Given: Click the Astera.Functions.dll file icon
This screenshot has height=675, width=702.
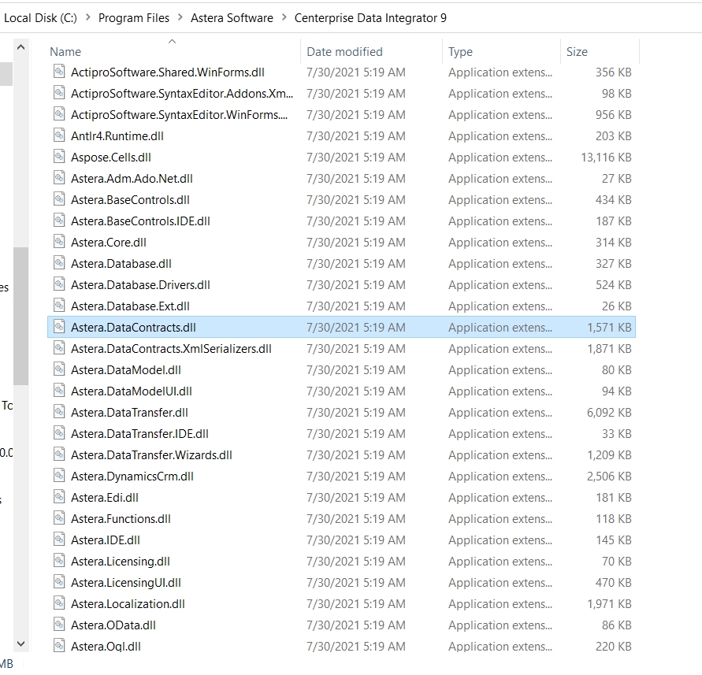Looking at the screenshot, I should pyautogui.click(x=59, y=518).
